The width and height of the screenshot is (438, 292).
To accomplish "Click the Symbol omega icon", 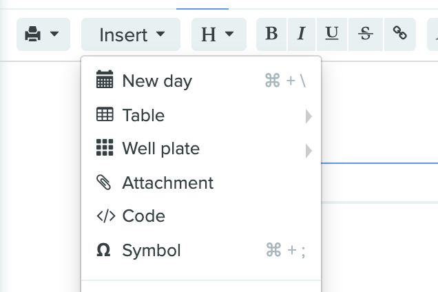I will [x=103, y=250].
